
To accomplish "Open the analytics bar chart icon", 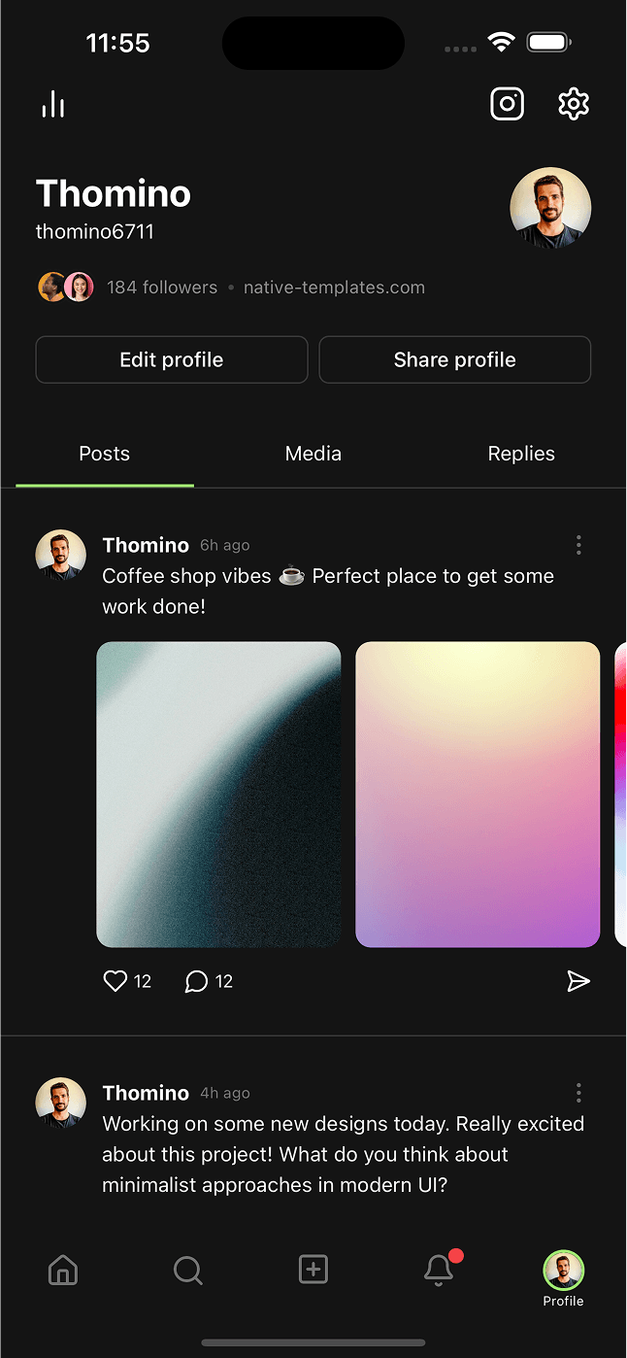I will pos(52,103).
